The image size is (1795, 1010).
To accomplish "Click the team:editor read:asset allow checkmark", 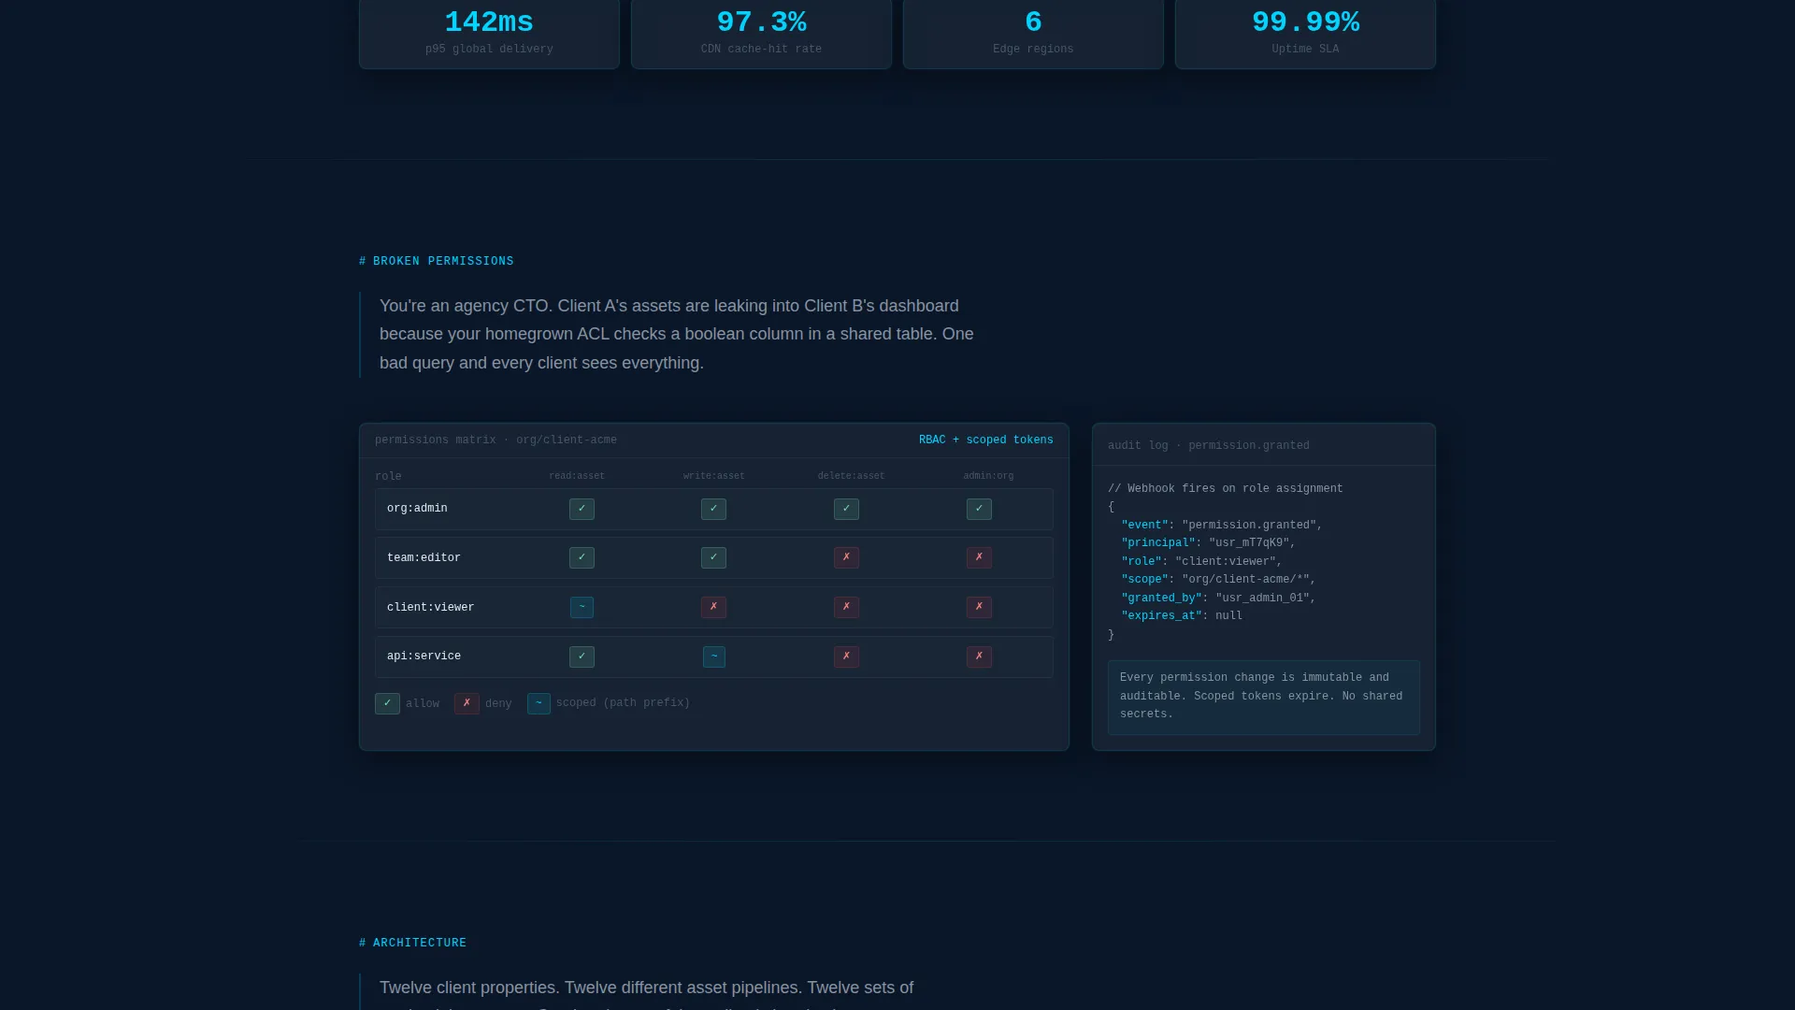I will (x=582, y=557).
